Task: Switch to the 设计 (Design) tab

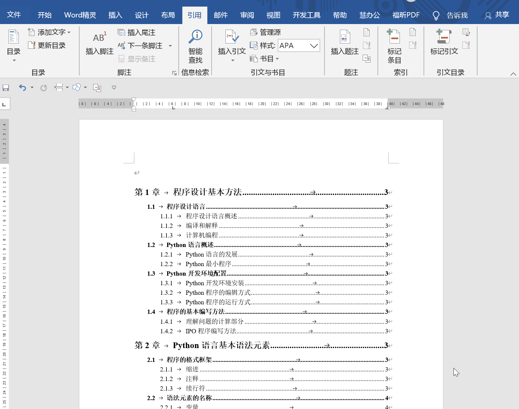Action: pos(142,15)
